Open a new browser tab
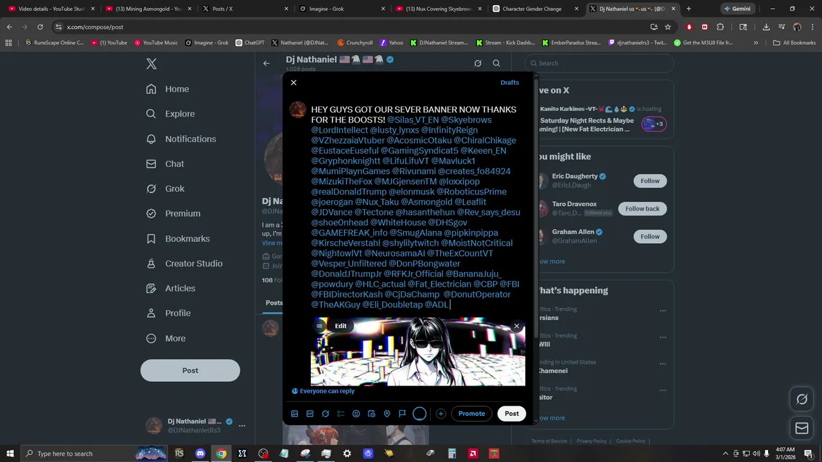This screenshot has height=462, width=822. 688,9
